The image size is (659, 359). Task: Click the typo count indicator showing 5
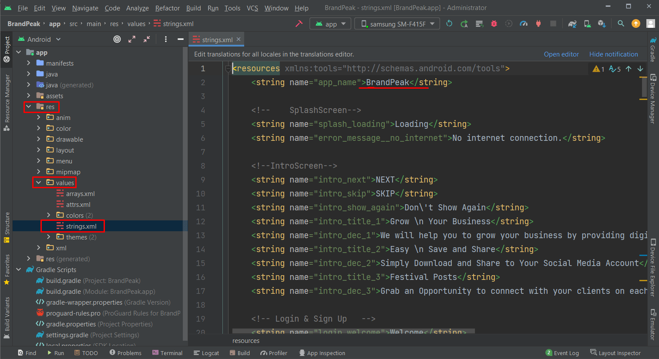615,69
